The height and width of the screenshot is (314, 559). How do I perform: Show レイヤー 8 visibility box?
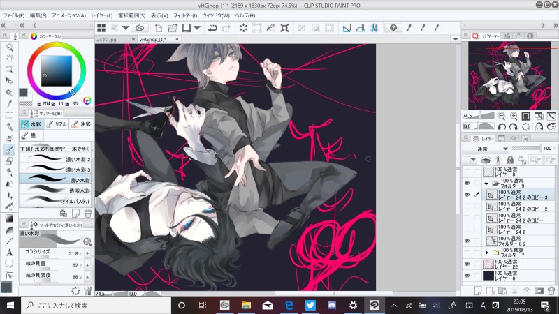[467, 172]
